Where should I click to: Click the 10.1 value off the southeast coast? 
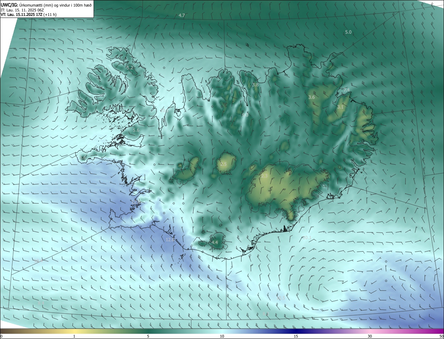click(307, 237)
